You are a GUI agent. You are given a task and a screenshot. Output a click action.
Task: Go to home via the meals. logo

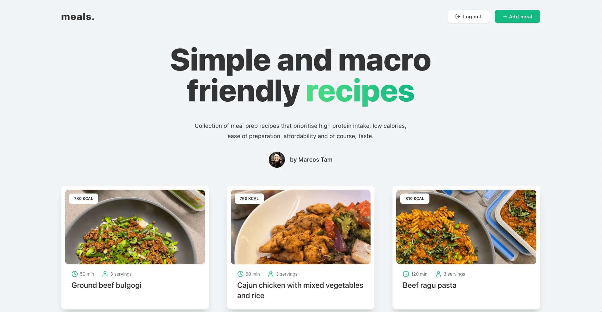[x=78, y=17]
